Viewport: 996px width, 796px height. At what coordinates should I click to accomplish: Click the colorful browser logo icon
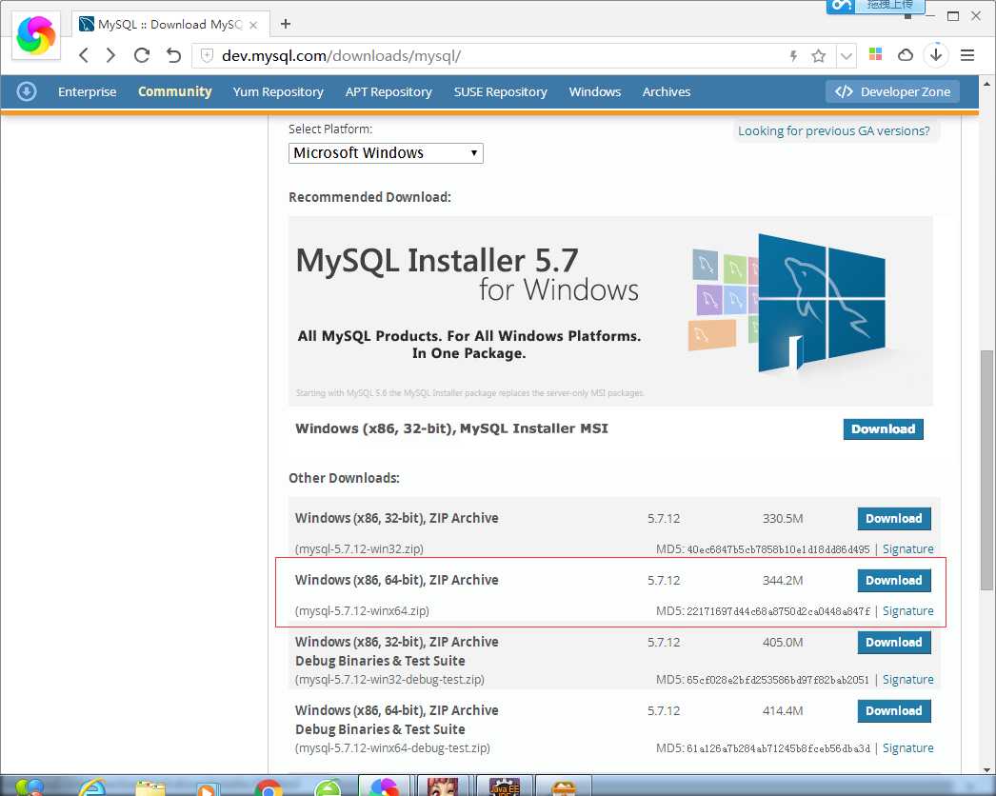[x=36, y=35]
